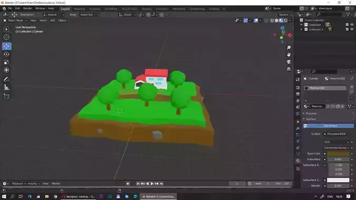356x200 pixels.
Task: Activate the Transform tool
Action: click(x=6, y=70)
